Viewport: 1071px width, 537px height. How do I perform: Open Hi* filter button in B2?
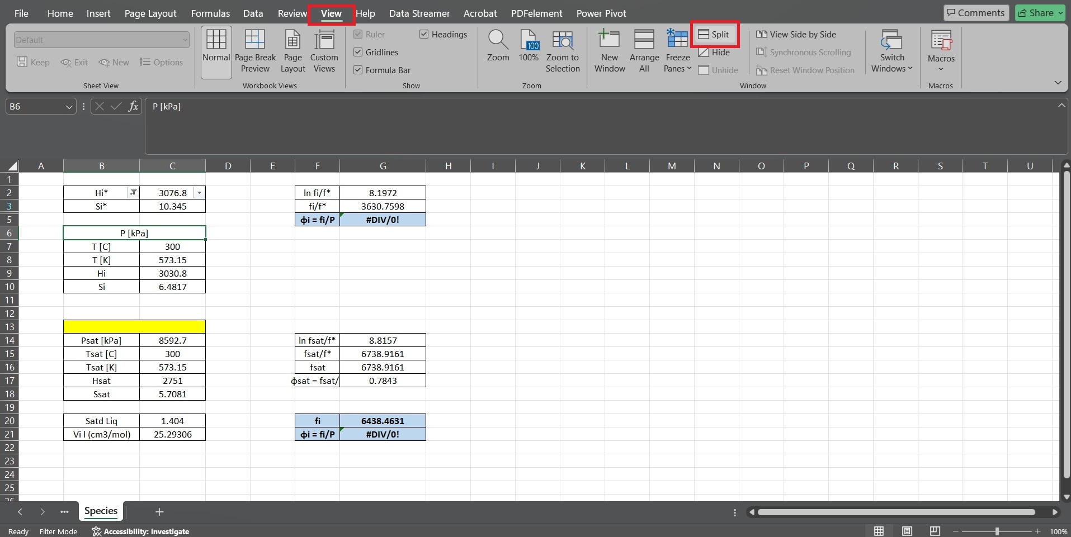133,193
